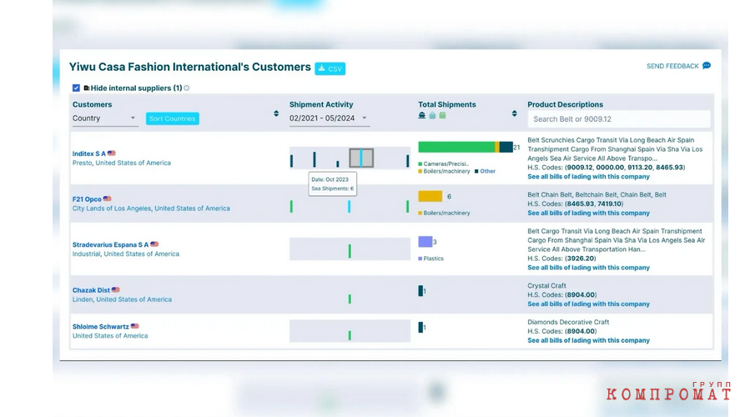Viewport: 740px width, 417px height.
Task: Click the Plastics legend label
Action: point(433,259)
